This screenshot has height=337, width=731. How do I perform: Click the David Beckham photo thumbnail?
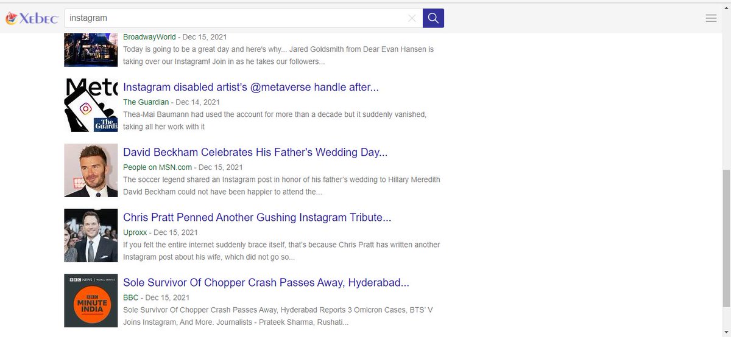(x=91, y=170)
